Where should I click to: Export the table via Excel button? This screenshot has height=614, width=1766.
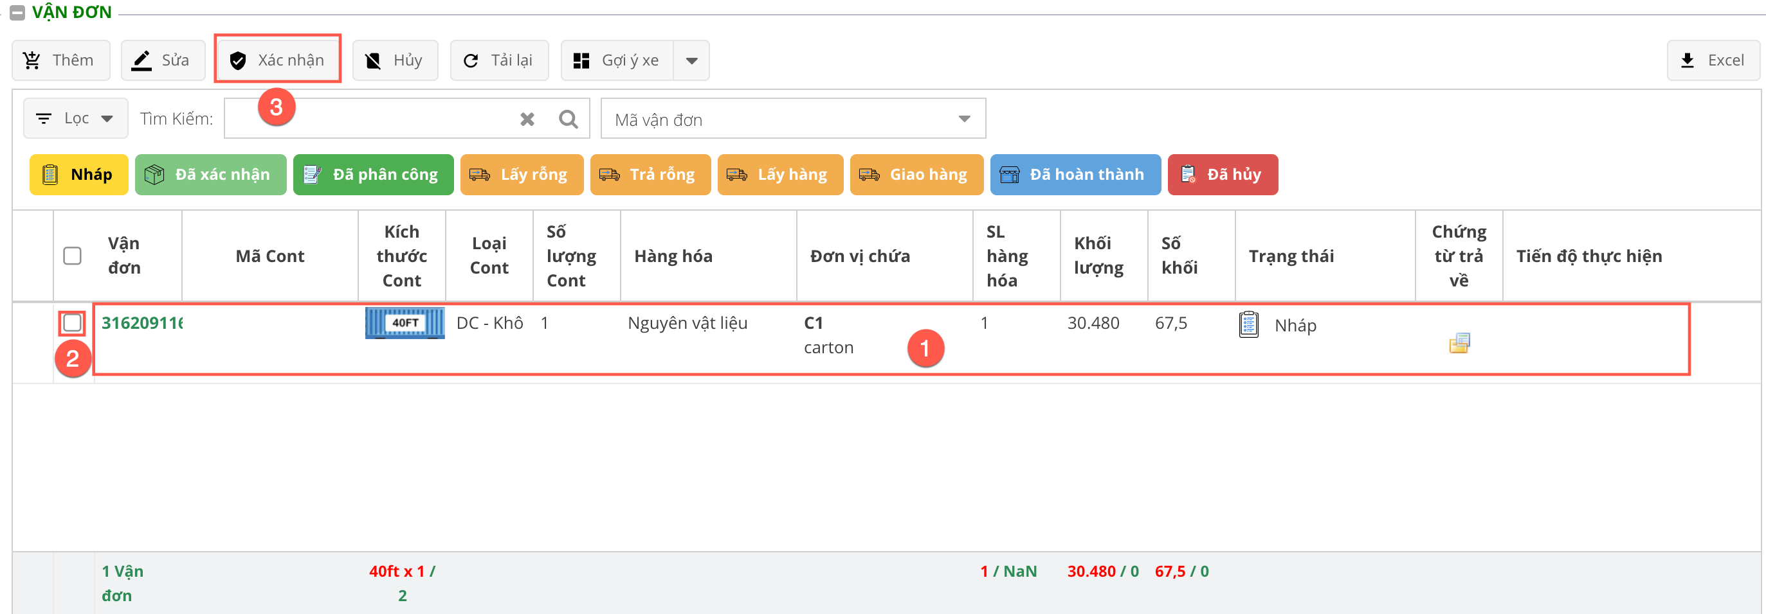[1713, 60]
